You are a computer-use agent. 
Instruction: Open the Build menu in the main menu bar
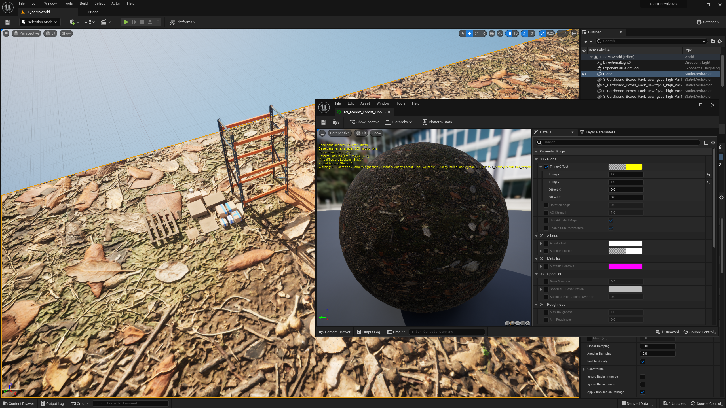(x=83, y=3)
